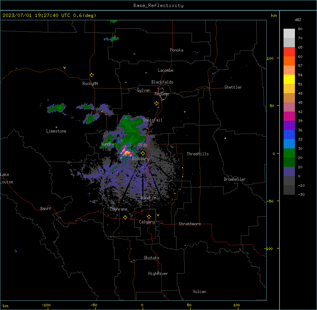Click the white 80 dBZ legend swatch
The width and height of the screenshot is (317, 310).
pos(289,34)
